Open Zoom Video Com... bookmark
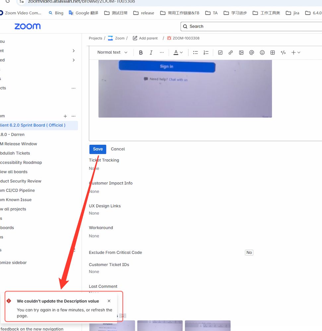 [x=21, y=13]
